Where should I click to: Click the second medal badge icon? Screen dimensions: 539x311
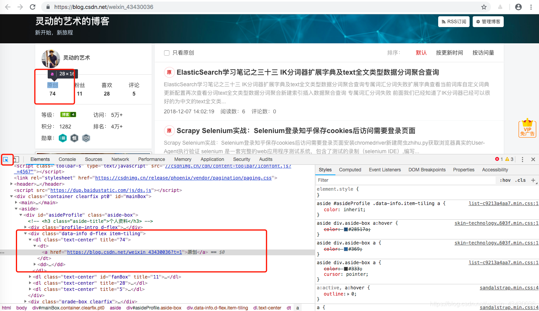74,138
